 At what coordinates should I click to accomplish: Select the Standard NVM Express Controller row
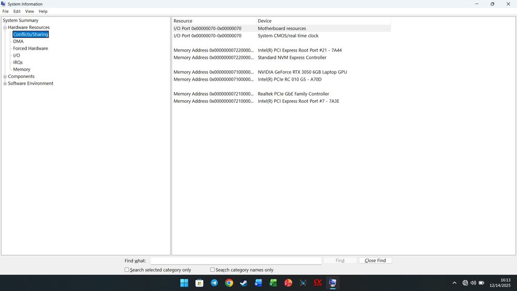(281, 57)
